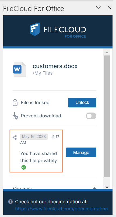Click the scrollbar down arrow
The height and width of the screenshot is (217, 116).
click(x=107, y=187)
